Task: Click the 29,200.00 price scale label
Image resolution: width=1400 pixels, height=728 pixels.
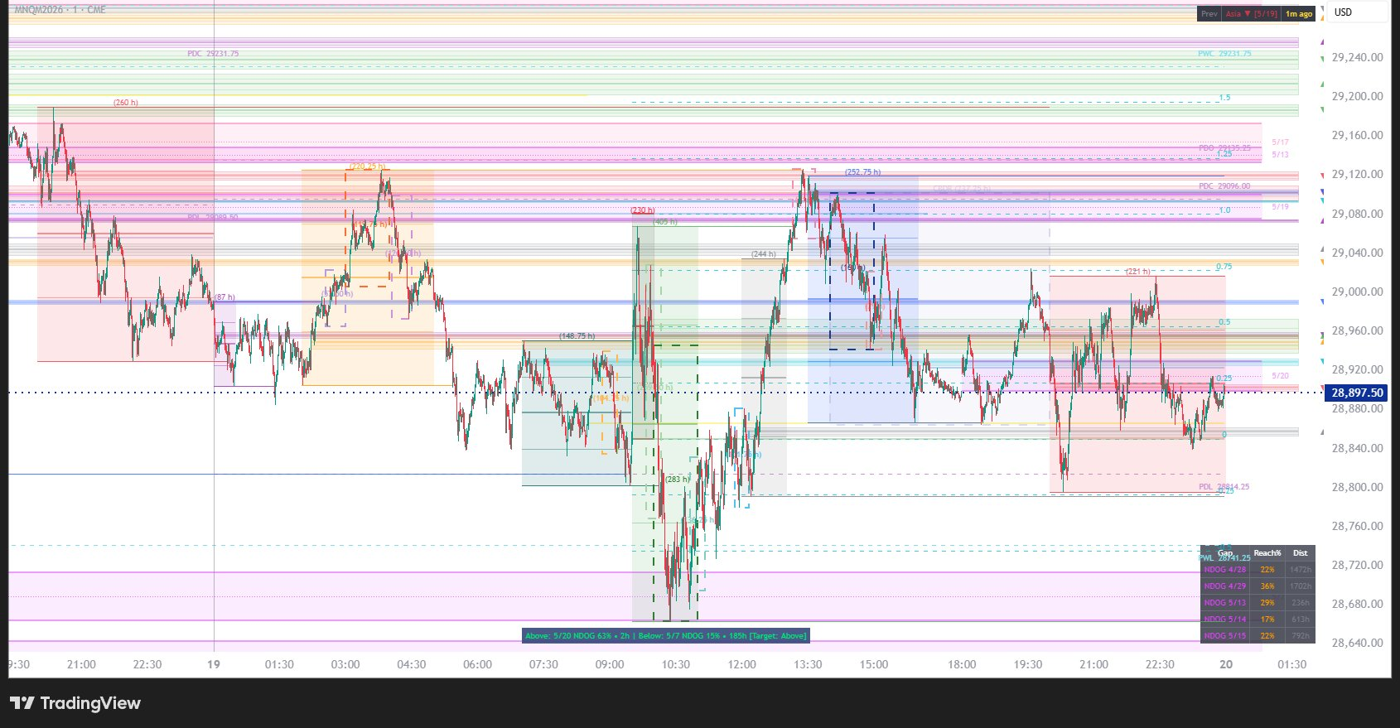Action: (1357, 96)
